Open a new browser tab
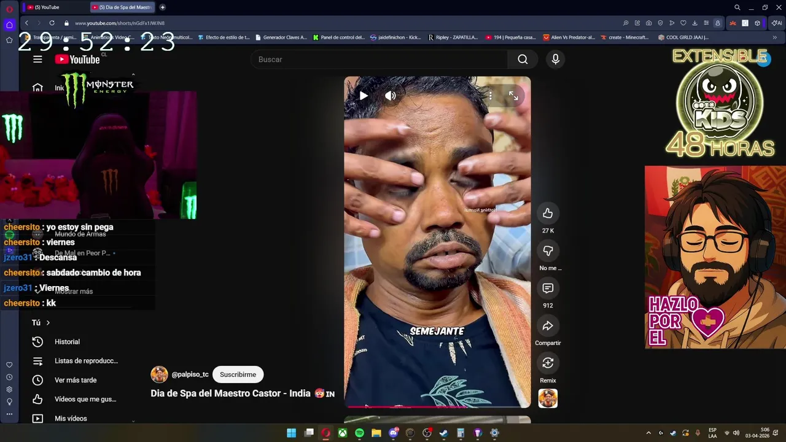The width and height of the screenshot is (786, 442). (x=162, y=7)
